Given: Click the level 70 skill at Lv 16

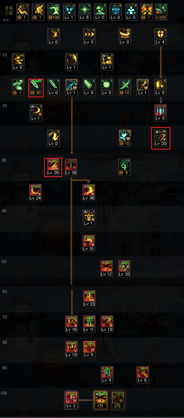Looking at the screenshot, I should [71, 324].
